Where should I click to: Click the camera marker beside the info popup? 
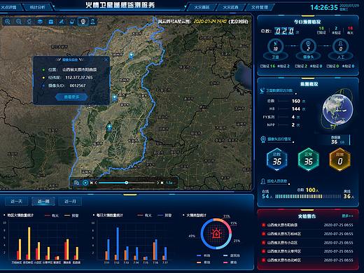[115, 97]
